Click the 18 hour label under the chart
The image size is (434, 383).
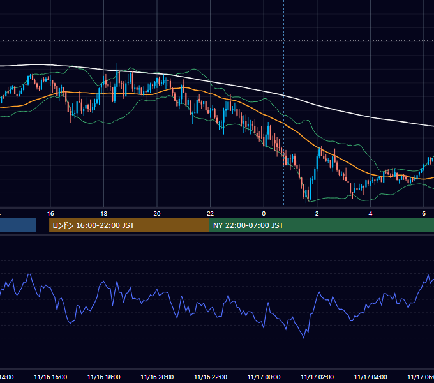(104, 214)
